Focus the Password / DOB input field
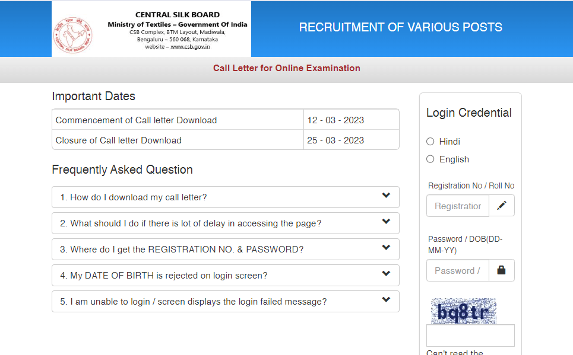Screen dimensions: 573x355 point(457,271)
